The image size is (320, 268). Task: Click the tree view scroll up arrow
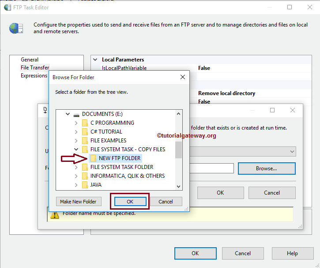click(178, 114)
